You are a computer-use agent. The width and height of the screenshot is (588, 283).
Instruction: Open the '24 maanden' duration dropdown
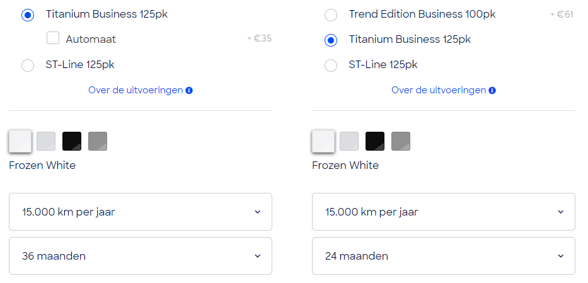click(x=444, y=256)
